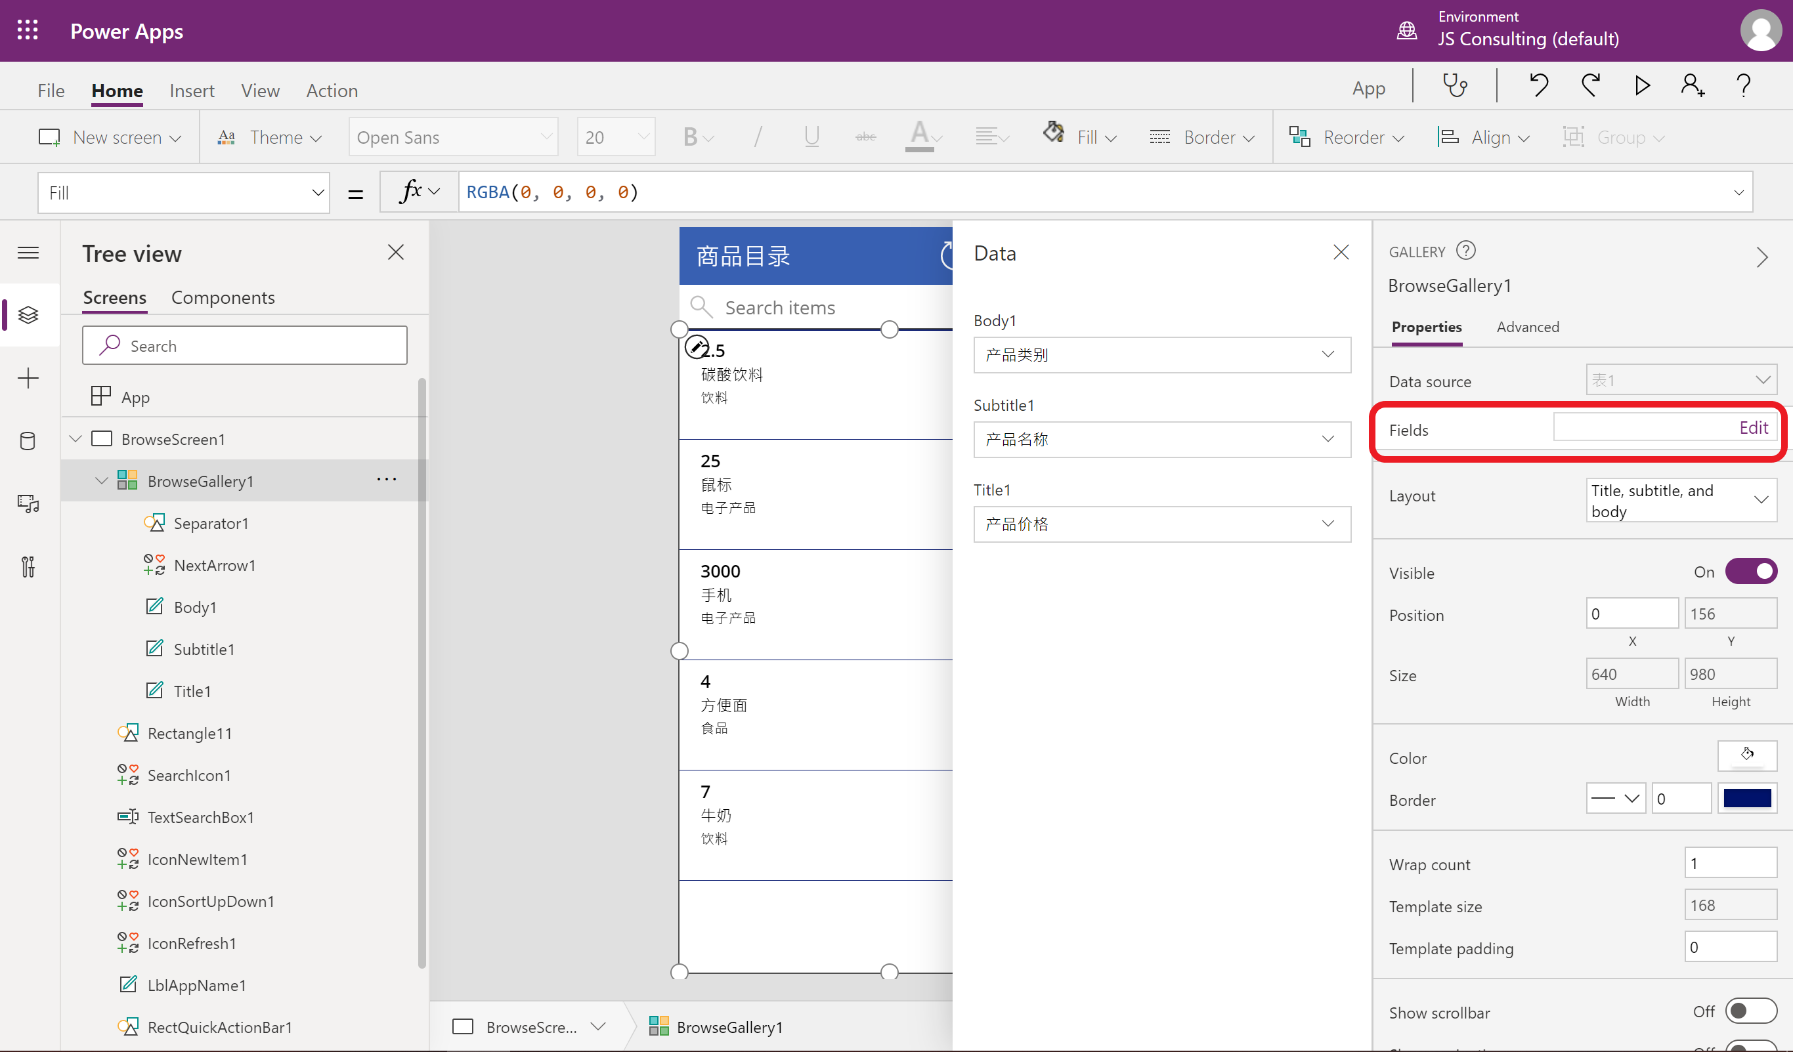This screenshot has width=1793, height=1052.
Task: Switch to the Advanced tab in gallery properties
Action: (x=1528, y=327)
